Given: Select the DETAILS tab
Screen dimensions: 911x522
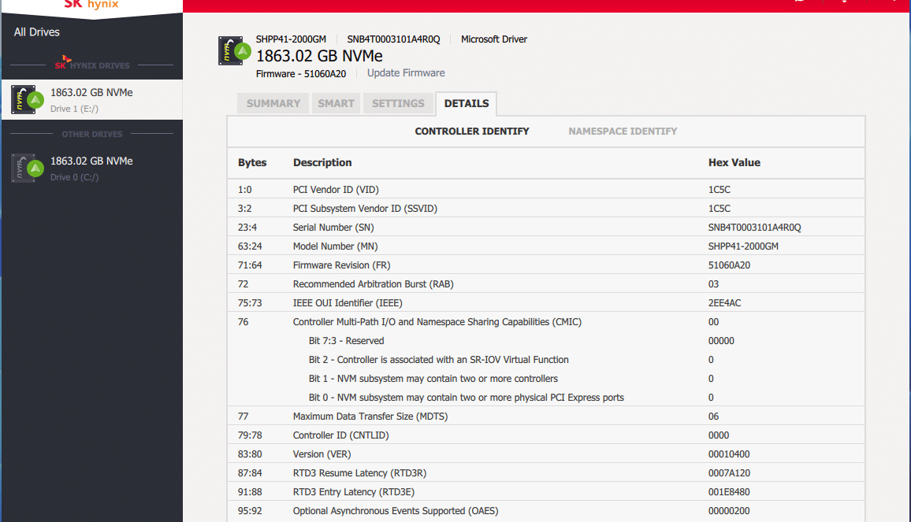Looking at the screenshot, I should pos(467,103).
